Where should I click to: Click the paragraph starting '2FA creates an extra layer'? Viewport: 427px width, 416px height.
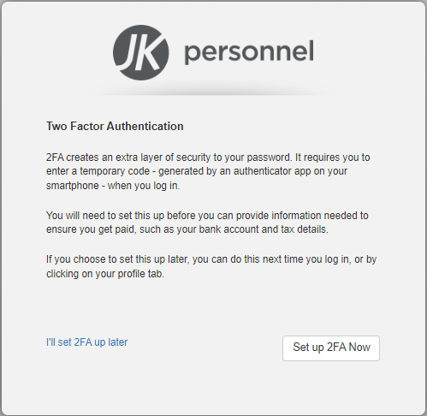tap(208, 171)
